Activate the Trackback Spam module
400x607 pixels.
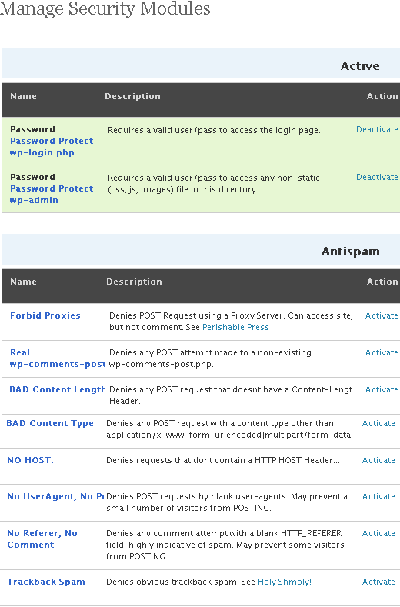point(378,582)
